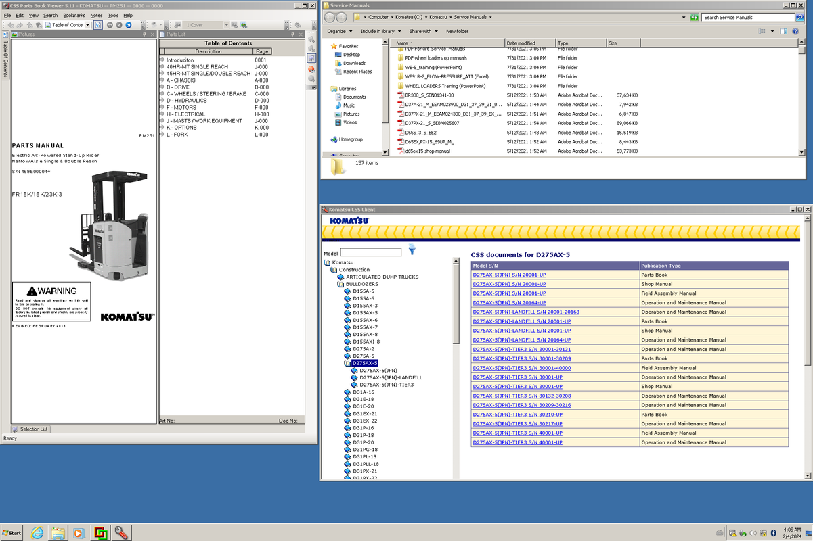Viewport: 813px width, 541px height.
Task: Click the red alert icon on Parts List side strip
Action: pyautogui.click(x=311, y=68)
